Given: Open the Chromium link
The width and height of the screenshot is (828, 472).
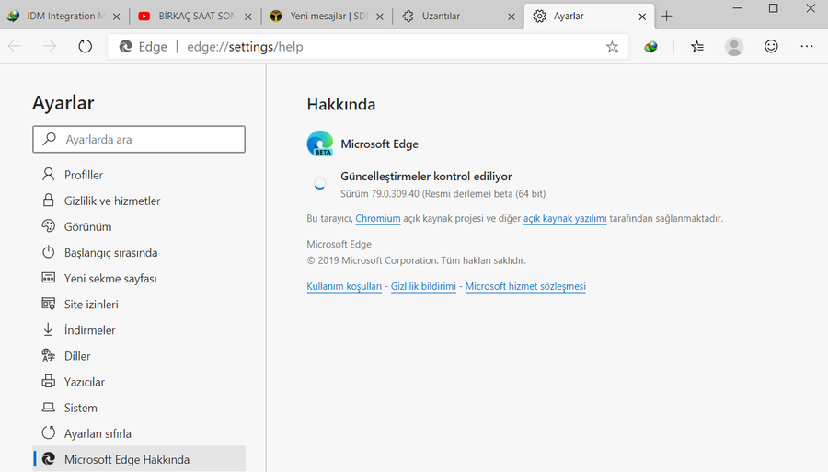Looking at the screenshot, I should [377, 219].
